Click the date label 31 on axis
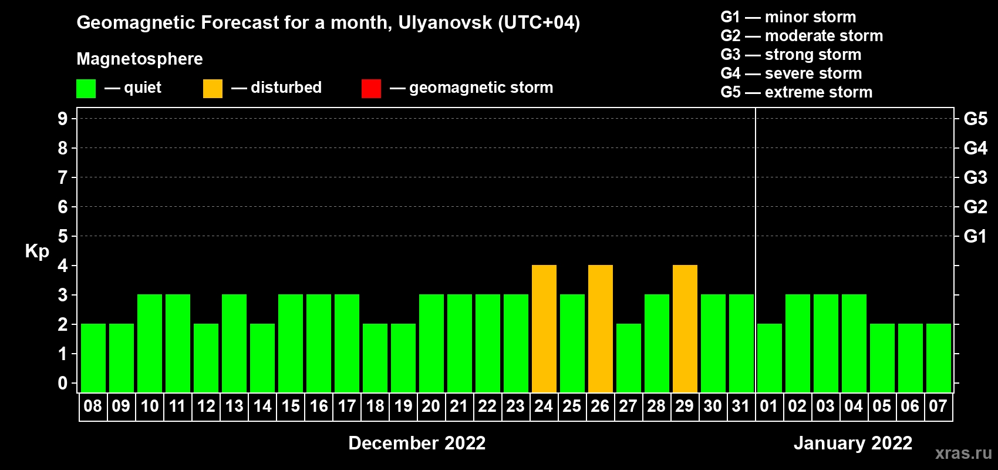The width and height of the screenshot is (998, 470). 741,406
